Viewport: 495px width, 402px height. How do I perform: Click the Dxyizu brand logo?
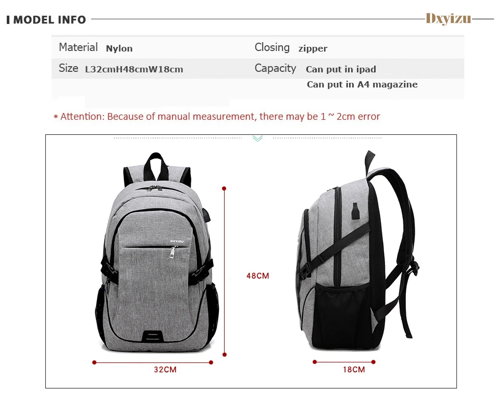tap(448, 19)
